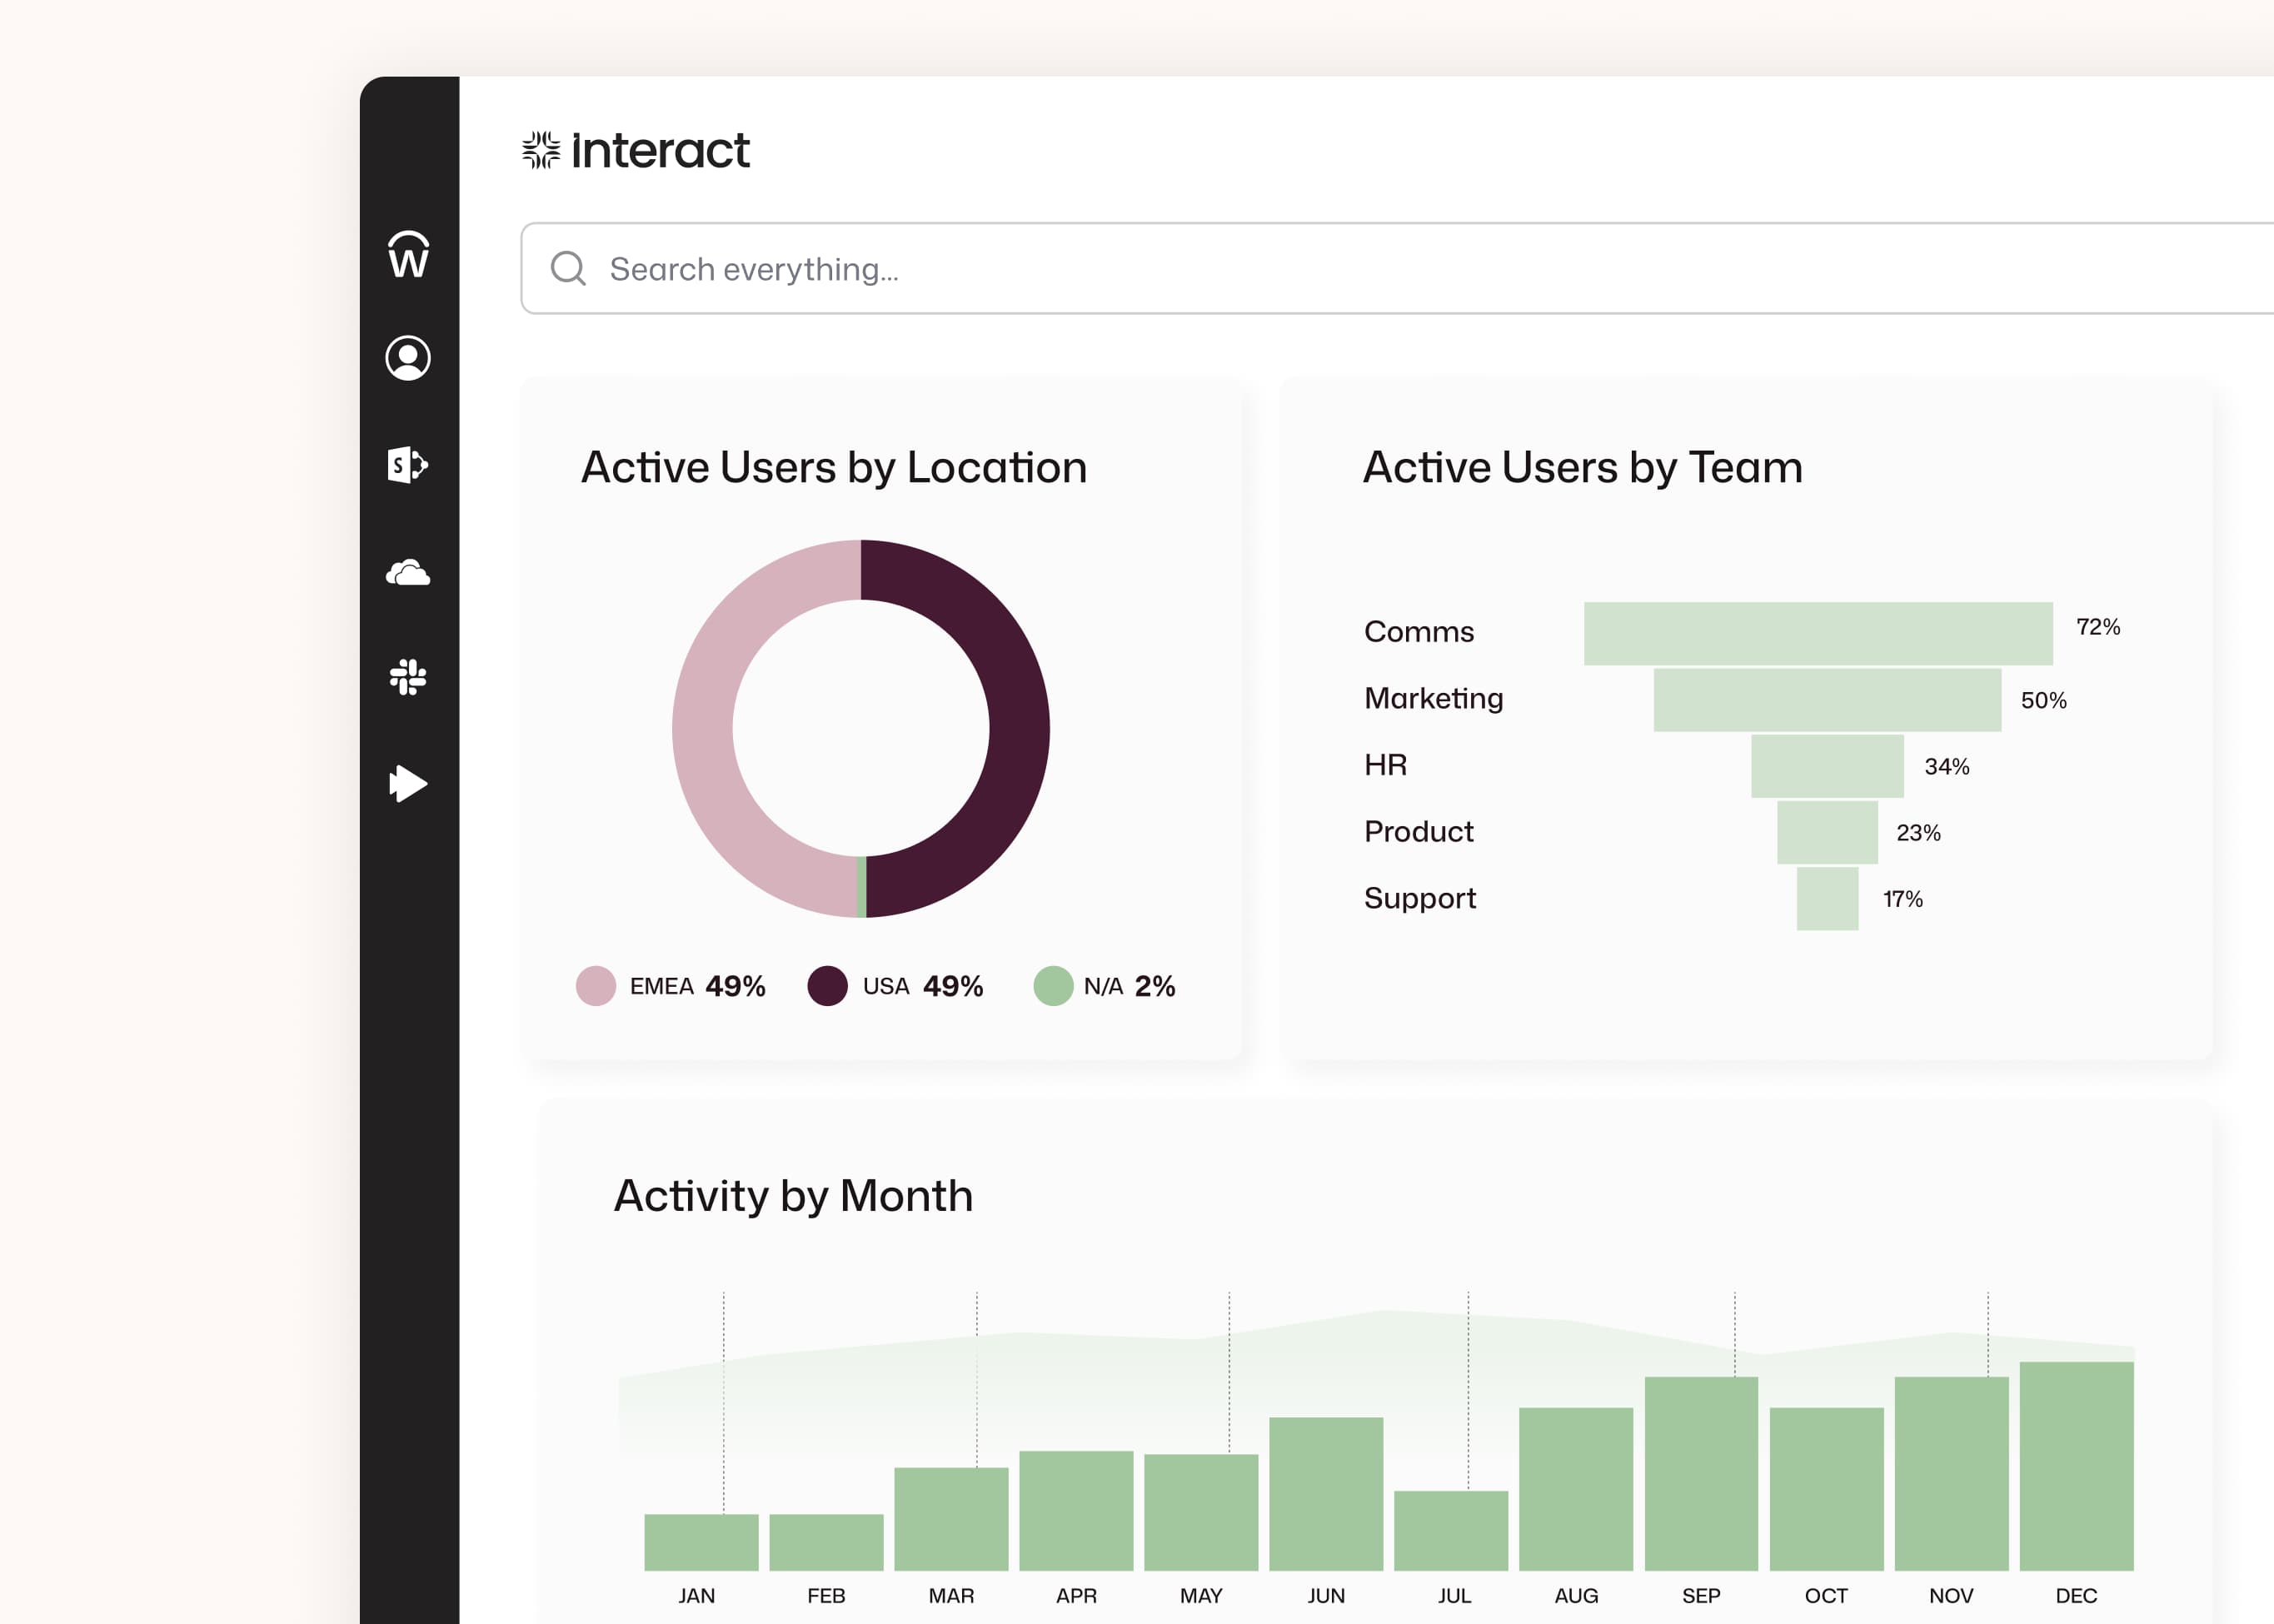The width and height of the screenshot is (2274, 1624).
Task: Click the HR team label
Action: (x=1386, y=765)
